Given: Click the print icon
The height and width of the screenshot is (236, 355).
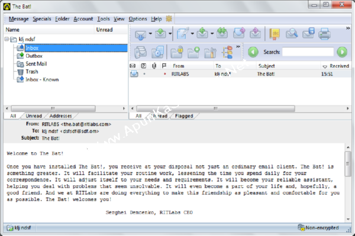Looking at the screenshot, I should [x=325, y=34].
